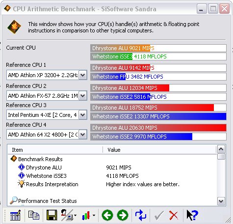The height and width of the screenshot is (224, 233).
Task: Click the Whetstone iSSE2 5816 MFLOPS bar
Action: pos(158,97)
